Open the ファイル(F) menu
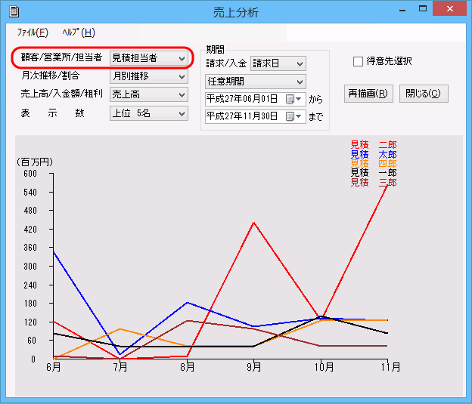Viewport: 472px width, 404px height. (33, 32)
